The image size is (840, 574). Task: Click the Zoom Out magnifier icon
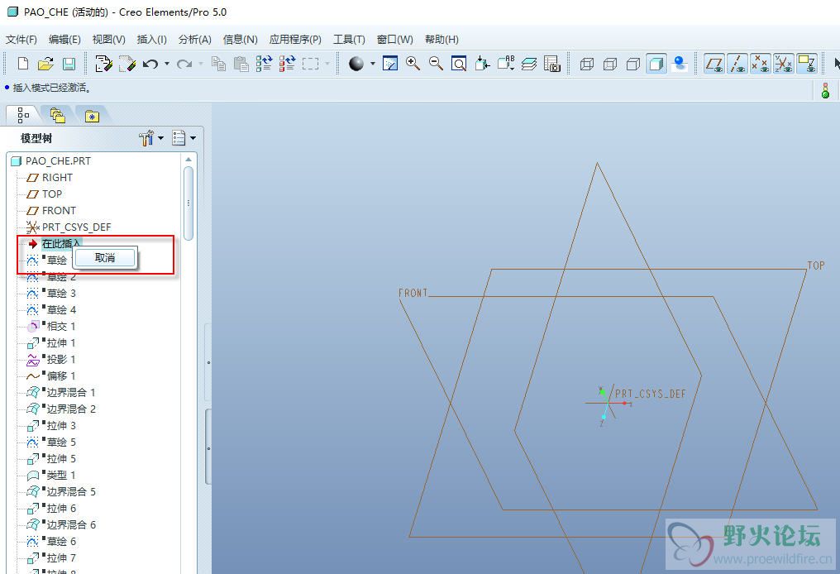pyautogui.click(x=436, y=64)
